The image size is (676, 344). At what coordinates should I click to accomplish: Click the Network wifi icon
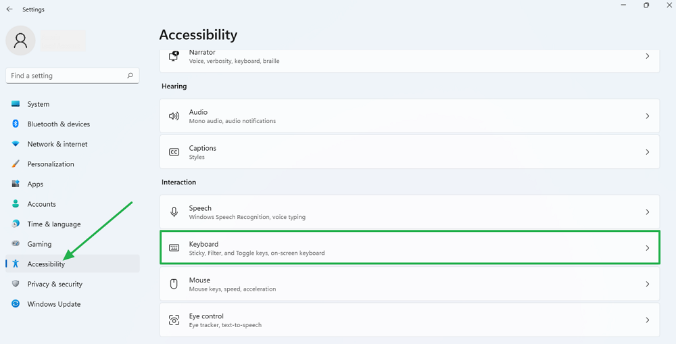(16, 144)
